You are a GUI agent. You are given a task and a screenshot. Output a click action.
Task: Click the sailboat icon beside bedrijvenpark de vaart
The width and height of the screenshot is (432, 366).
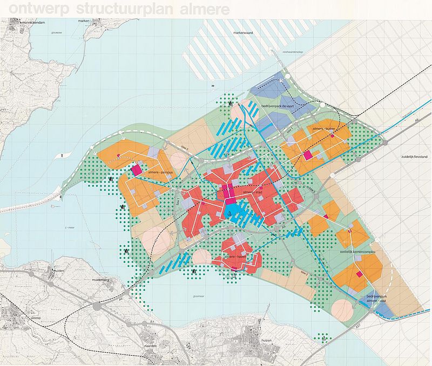(231, 103)
